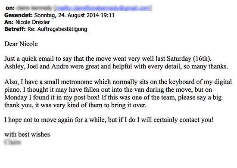Click the 'Betreff:' subject label

[x=15, y=29]
